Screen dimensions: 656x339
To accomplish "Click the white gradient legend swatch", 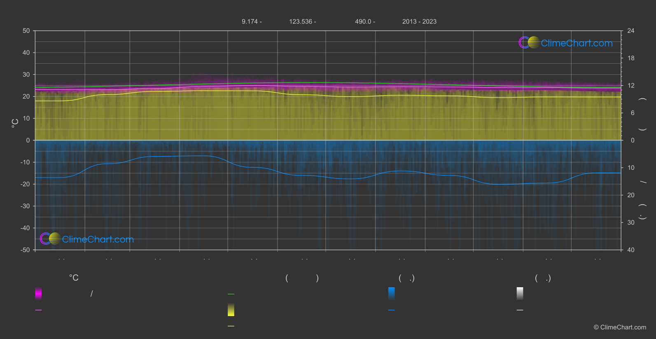I will point(520,293).
